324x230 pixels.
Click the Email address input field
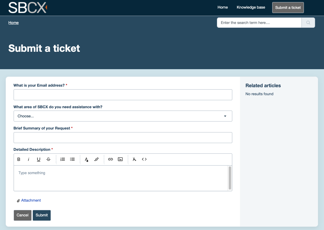coord(123,95)
